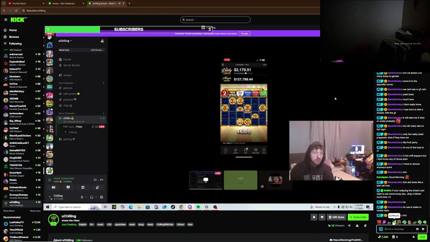Toggle Discord camera on
Screen dimensions: 430x242
tap(53, 188)
